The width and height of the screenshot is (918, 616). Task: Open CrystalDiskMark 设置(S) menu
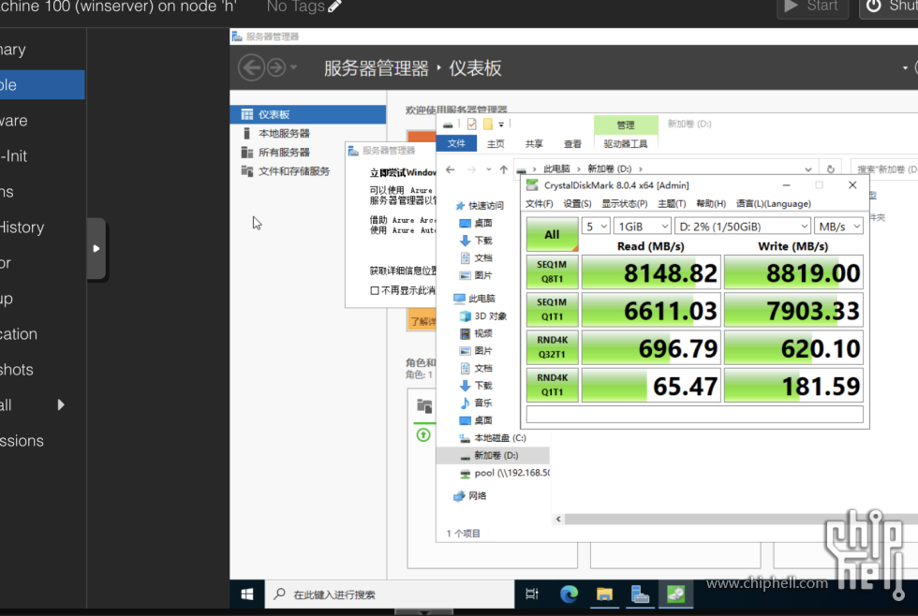[x=577, y=203]
